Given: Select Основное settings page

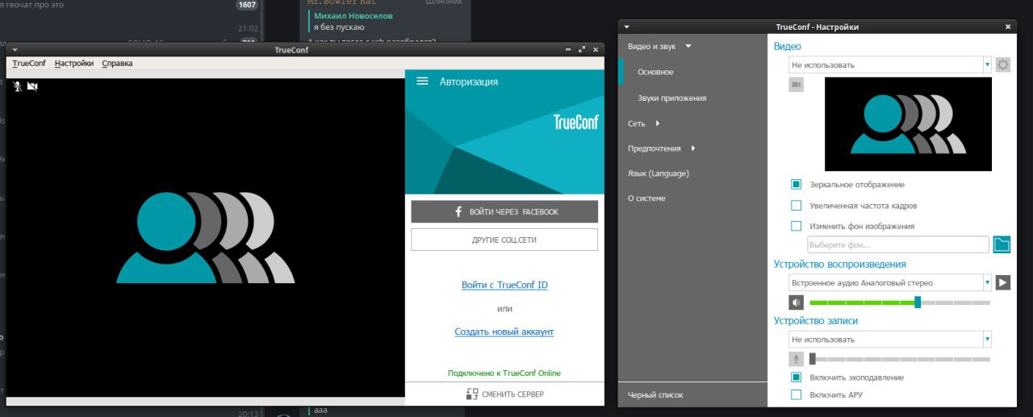Looking at the screenshot, I should pyautogui.click(x=655, y=72).
